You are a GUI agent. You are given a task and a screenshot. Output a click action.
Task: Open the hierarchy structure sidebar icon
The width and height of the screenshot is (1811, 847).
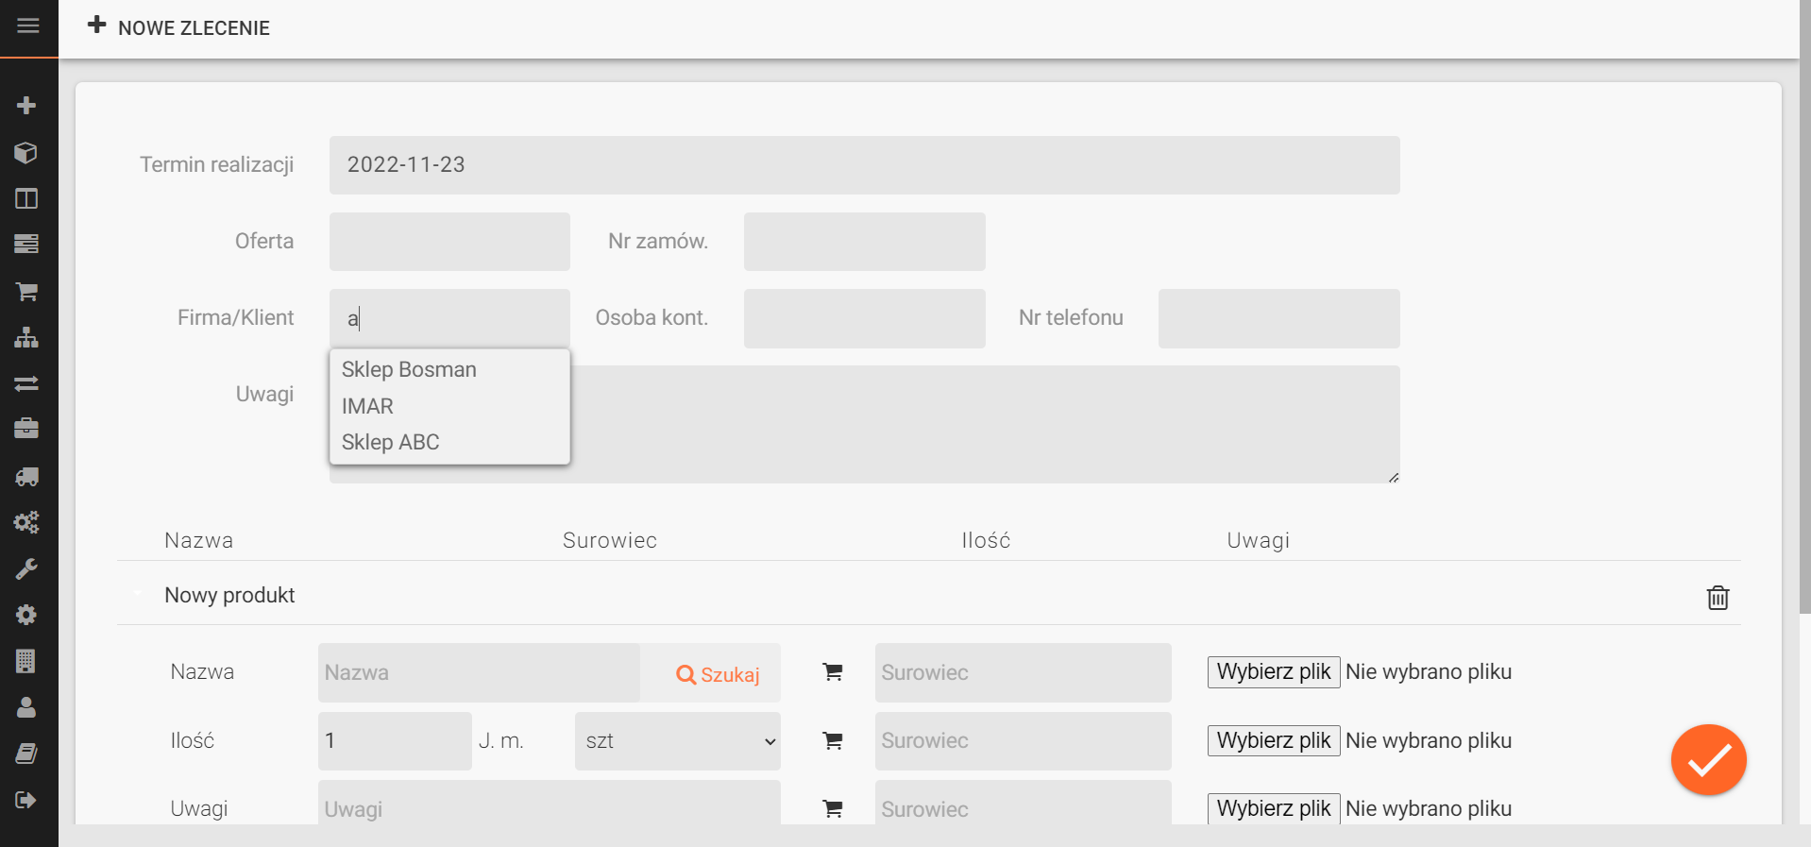pyautogui.click(x=26, y=337)
